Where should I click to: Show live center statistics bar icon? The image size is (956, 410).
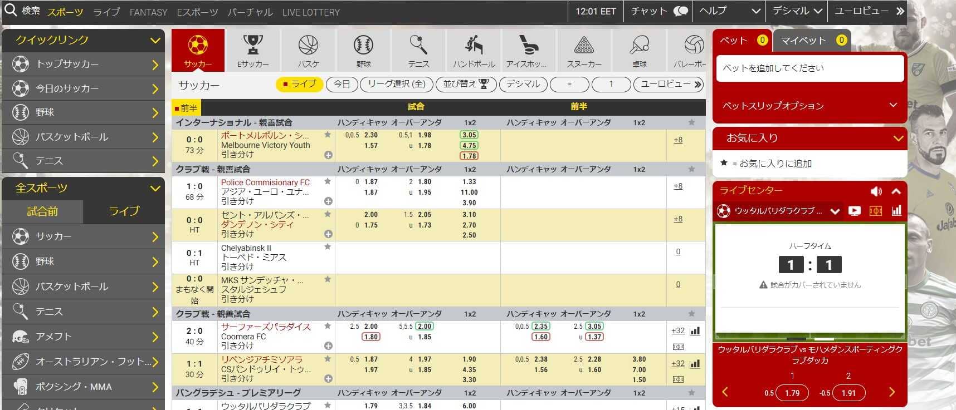tap(896, 211)
